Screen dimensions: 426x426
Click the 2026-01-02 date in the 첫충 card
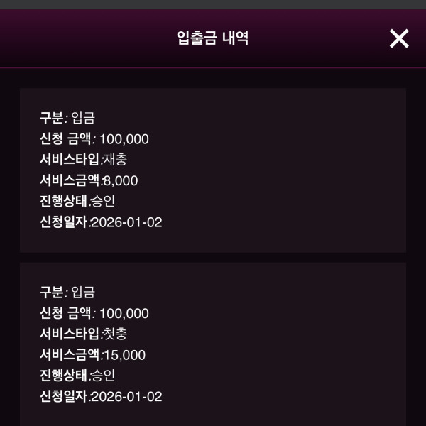126,396
